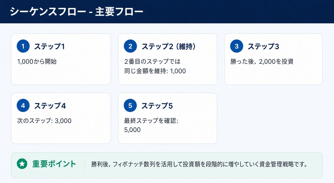
Task: Click the text 最終ステップを確認:
Action: pos(151,121)
